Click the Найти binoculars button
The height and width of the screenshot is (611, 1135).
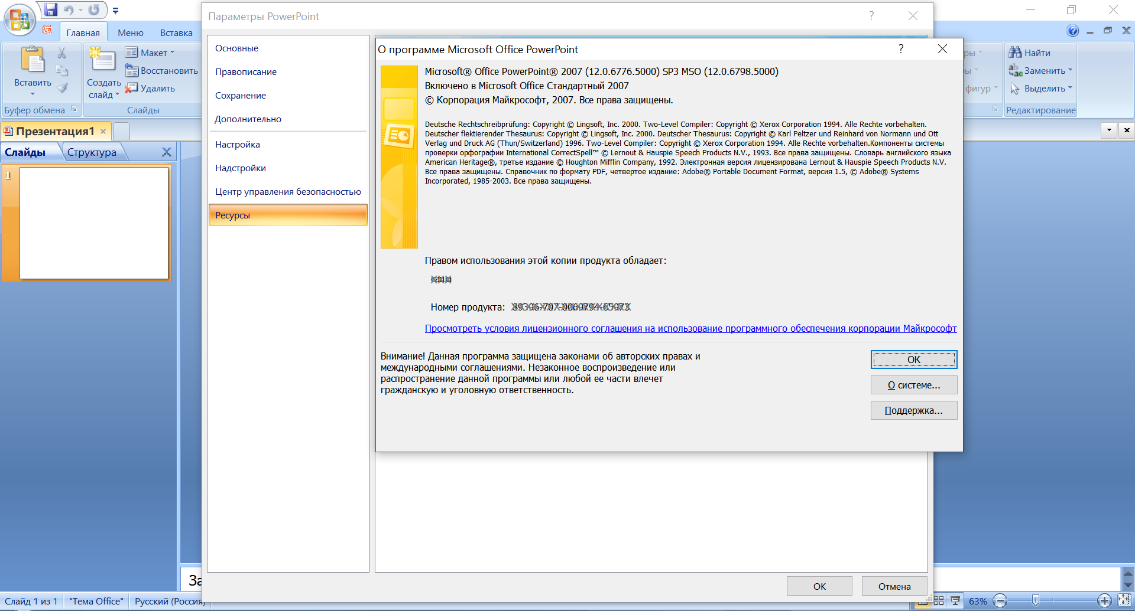coord(1030,53)
